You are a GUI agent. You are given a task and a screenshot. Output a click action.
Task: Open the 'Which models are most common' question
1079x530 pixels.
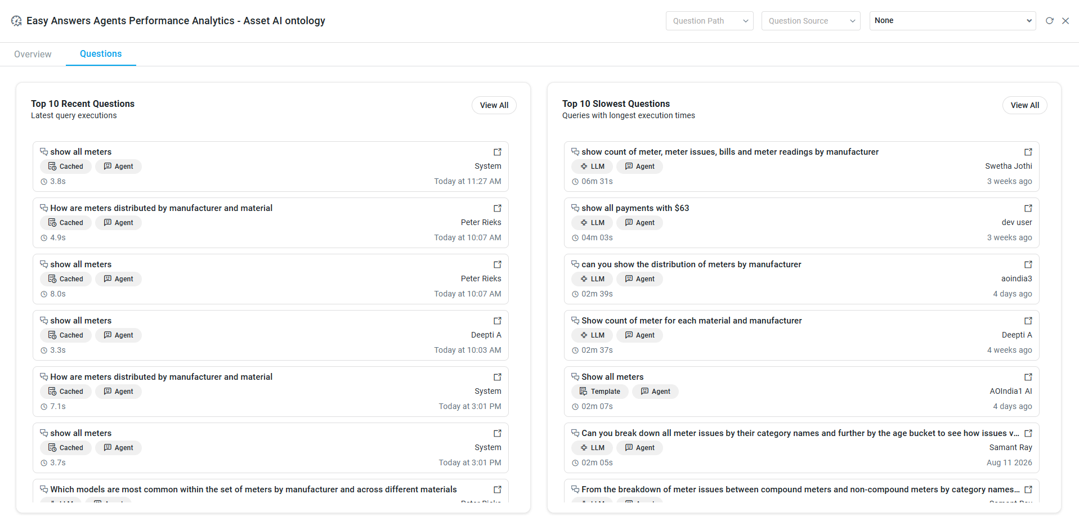(x=498, y=489)
